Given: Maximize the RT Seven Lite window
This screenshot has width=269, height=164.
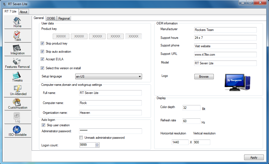Looking at the screenshot, I should point(250,3).
